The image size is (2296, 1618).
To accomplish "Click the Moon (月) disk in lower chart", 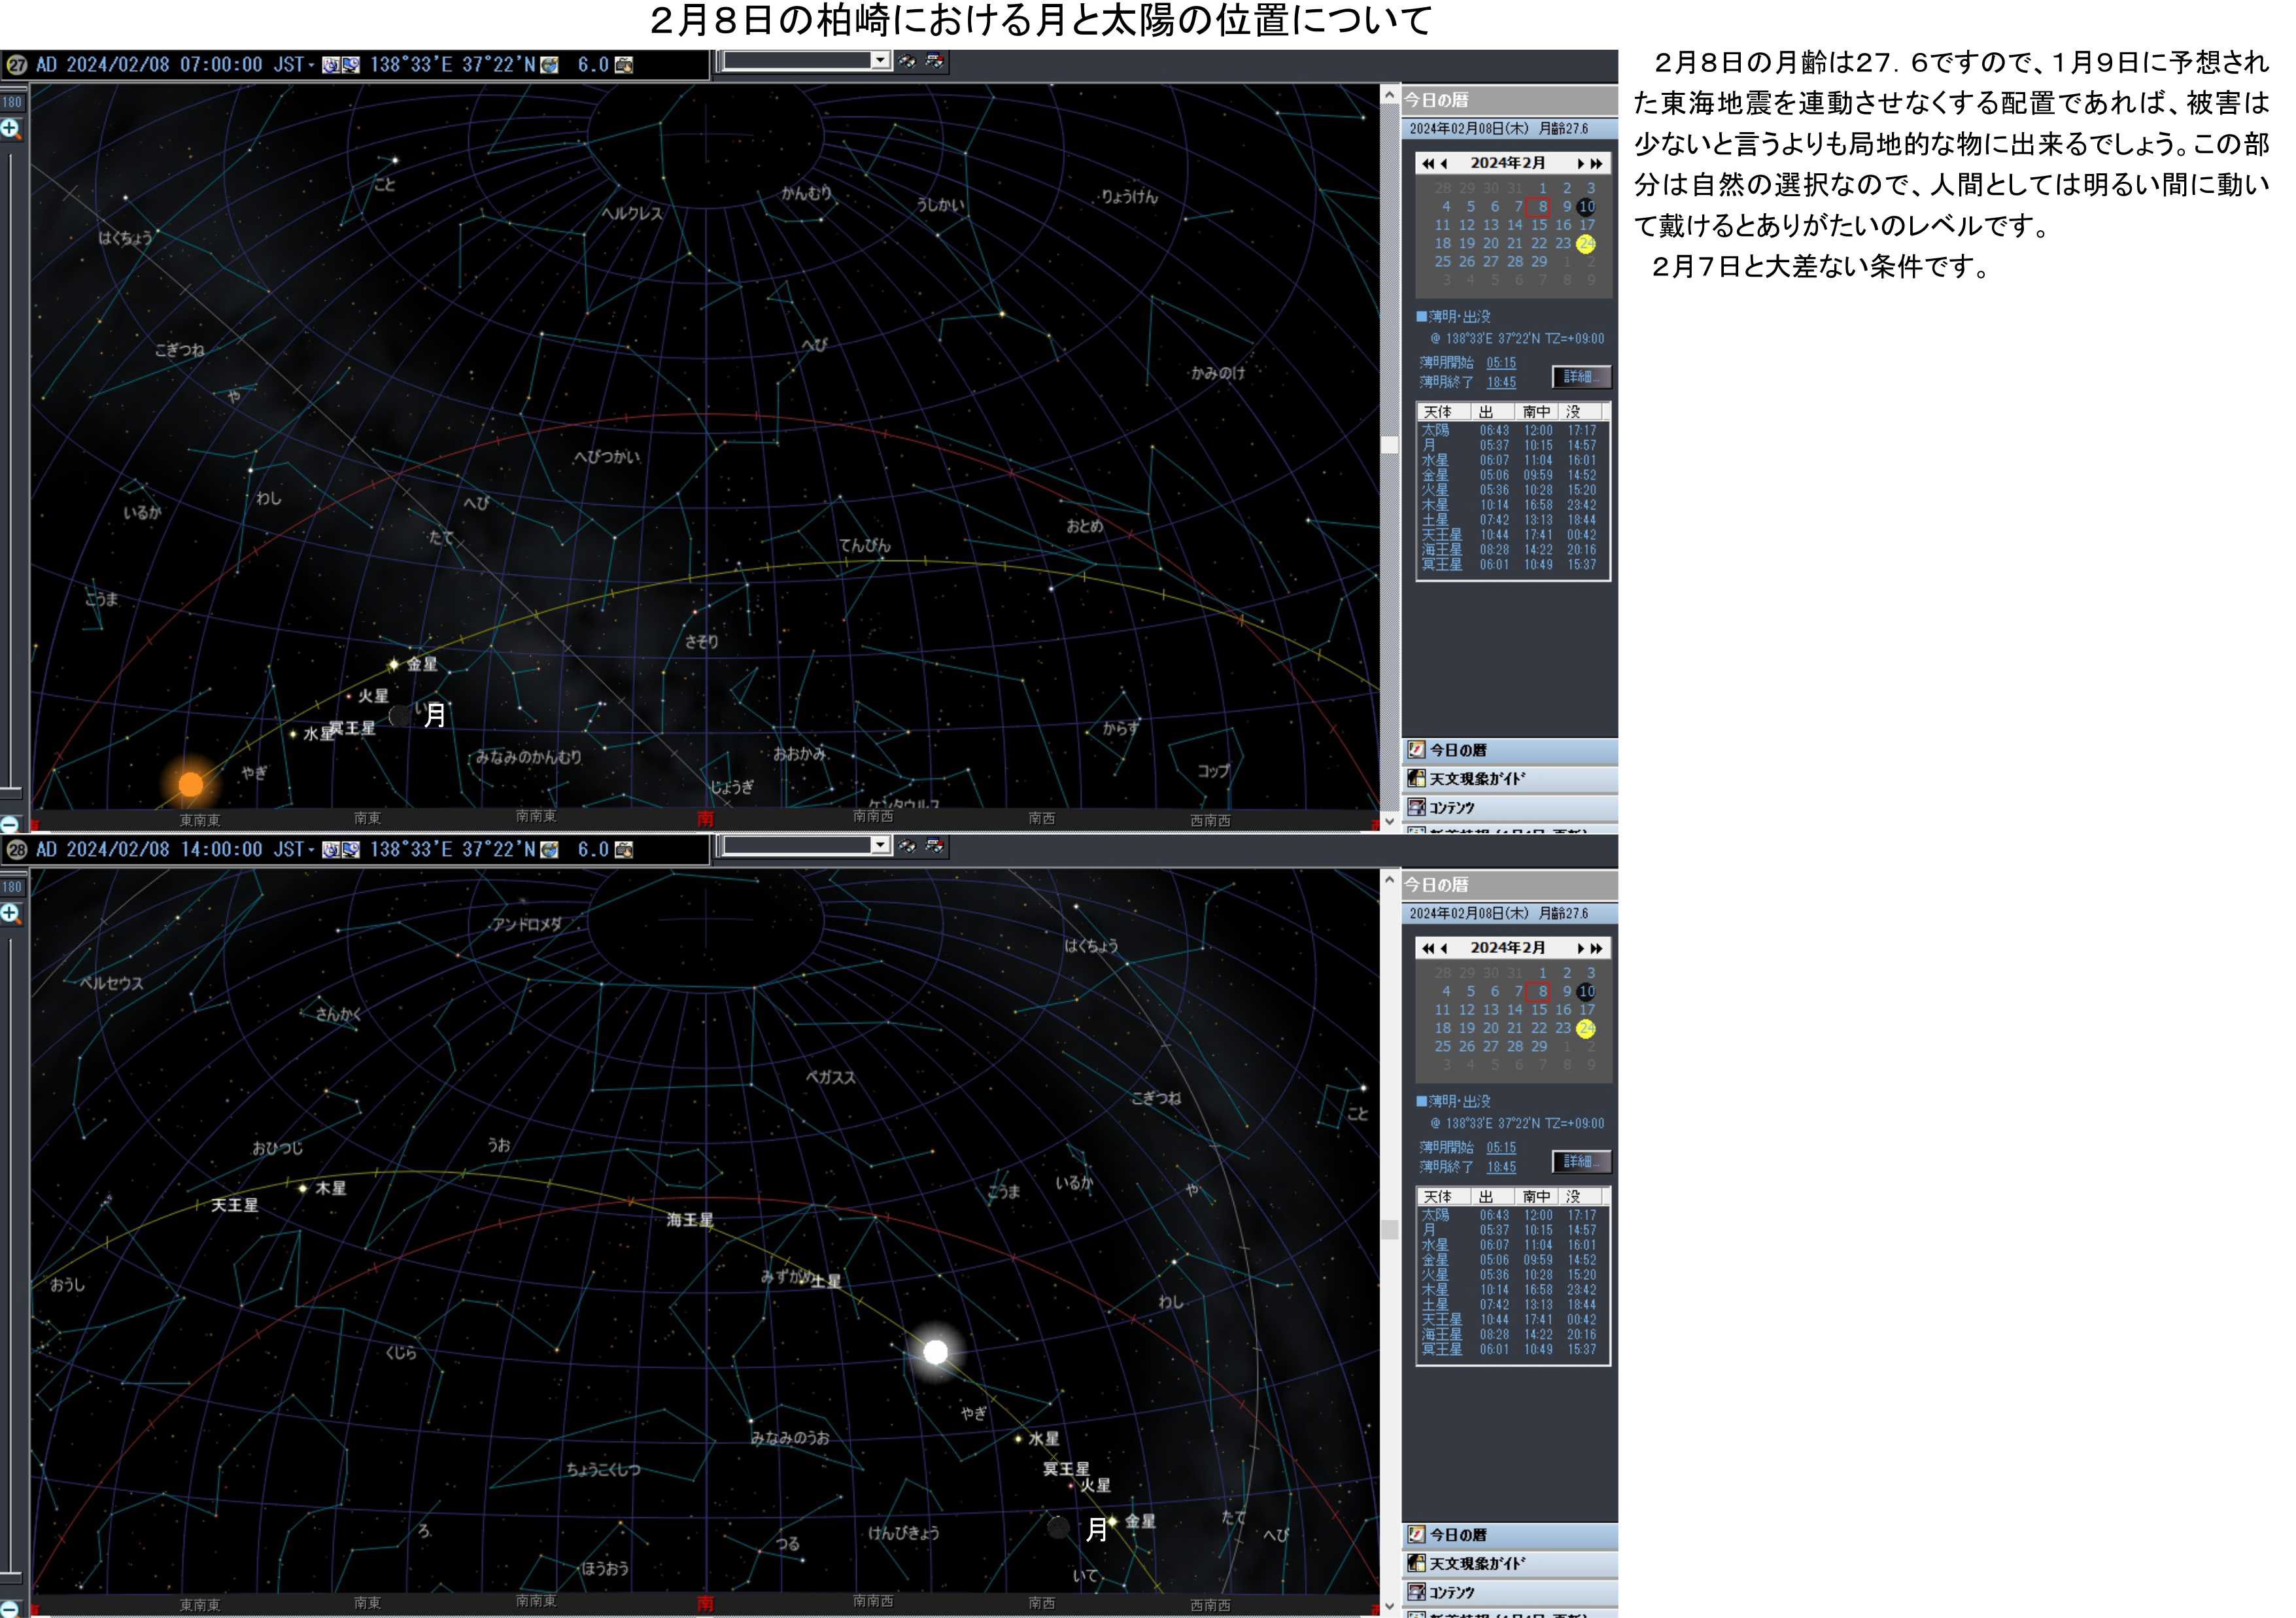I will pos(1058,1527).
